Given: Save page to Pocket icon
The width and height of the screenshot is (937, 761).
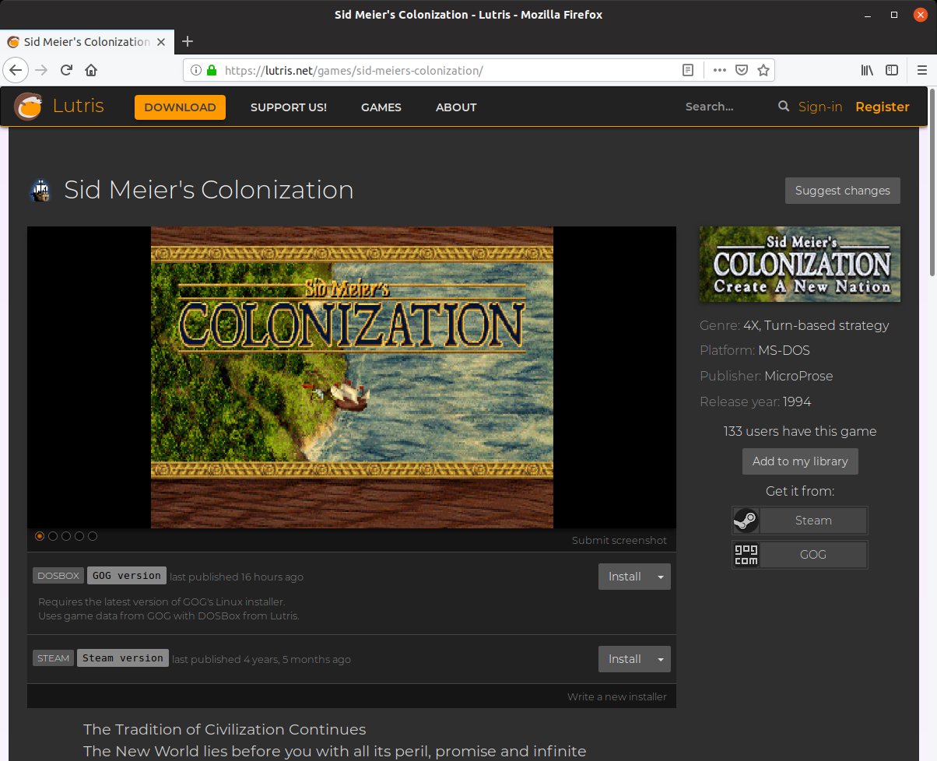Looking at the screenshot, I should pyautogui.click(x=742, y=70).
